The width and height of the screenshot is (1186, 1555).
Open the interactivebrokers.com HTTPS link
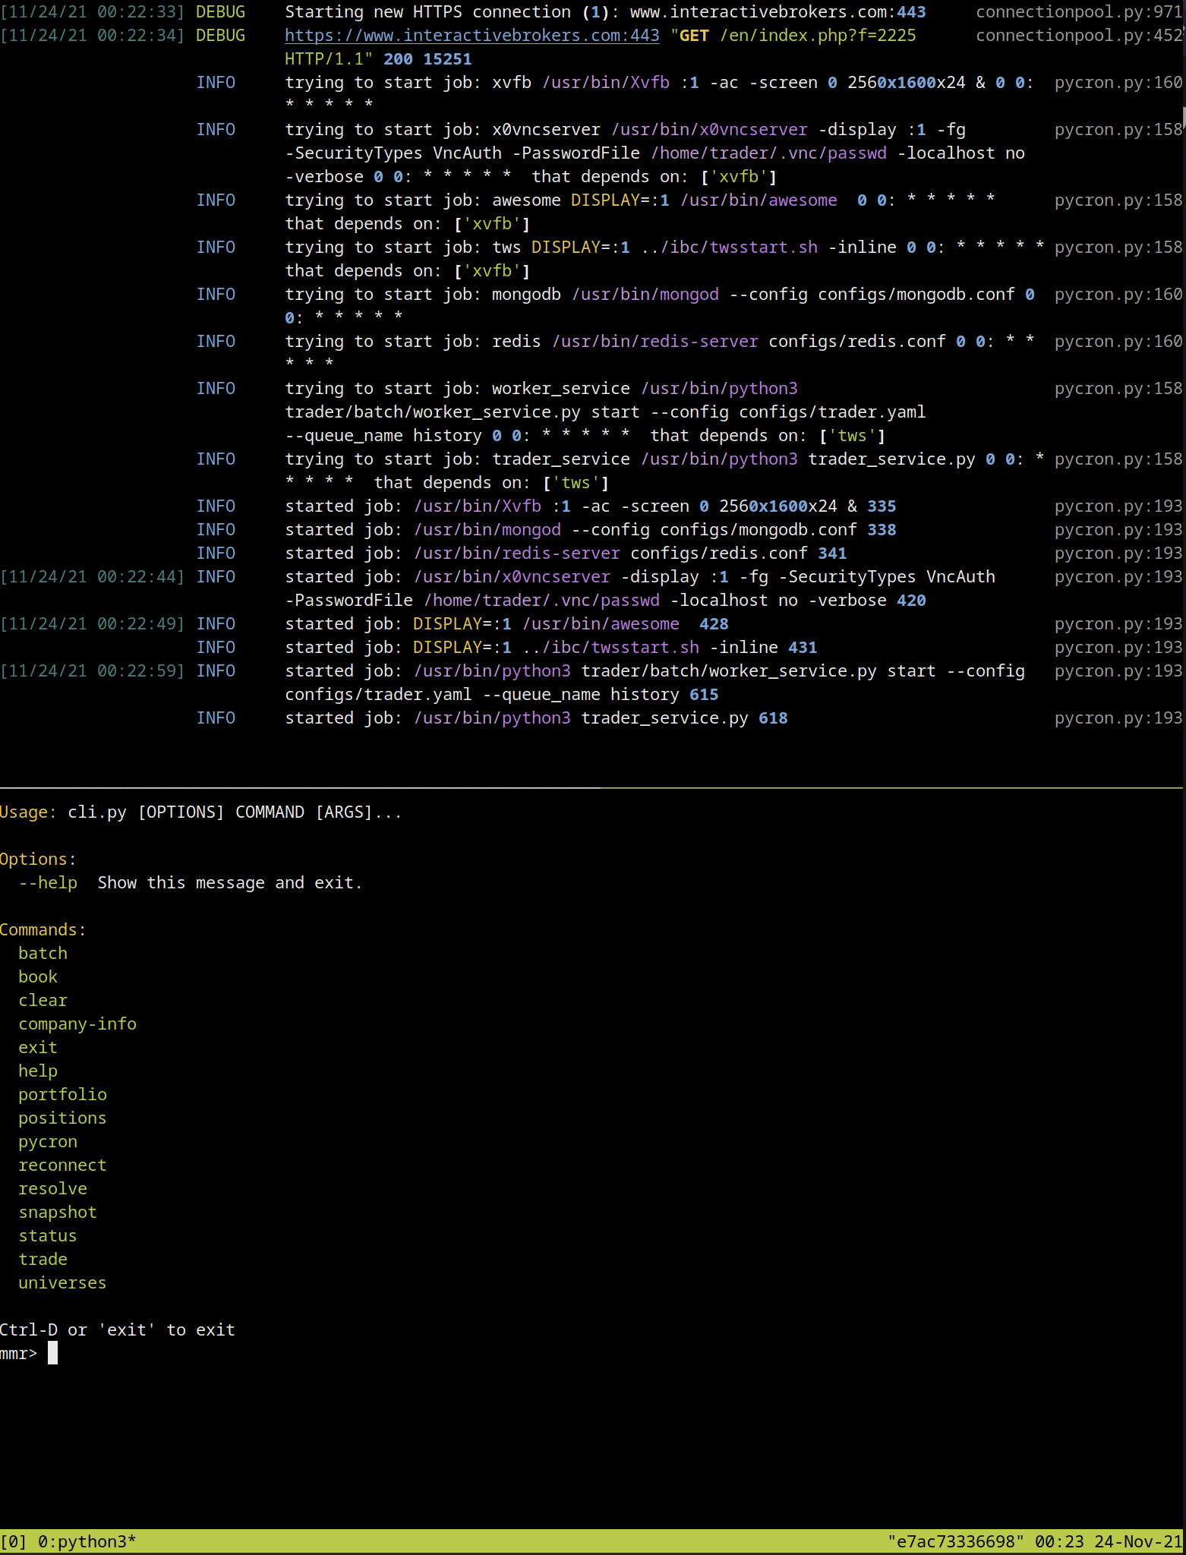472,36
